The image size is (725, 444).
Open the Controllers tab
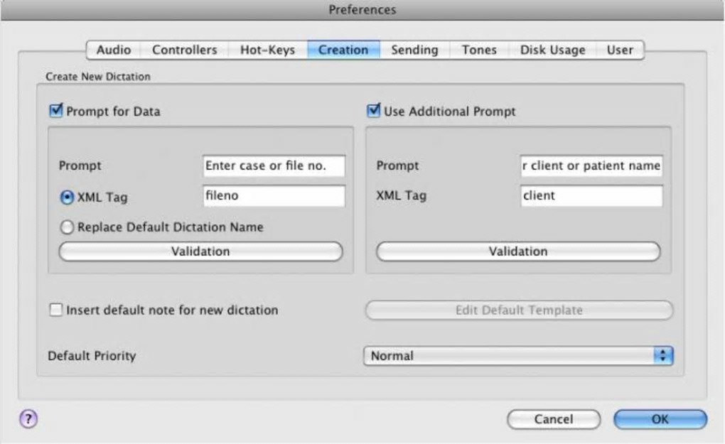pyautogui.click(x=185, y=50)
